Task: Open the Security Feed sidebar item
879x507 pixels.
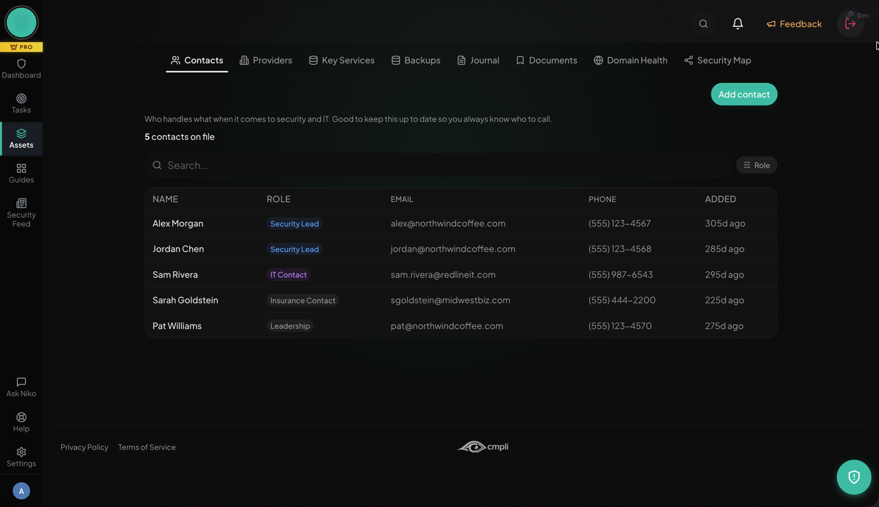Action: point(21,212)
